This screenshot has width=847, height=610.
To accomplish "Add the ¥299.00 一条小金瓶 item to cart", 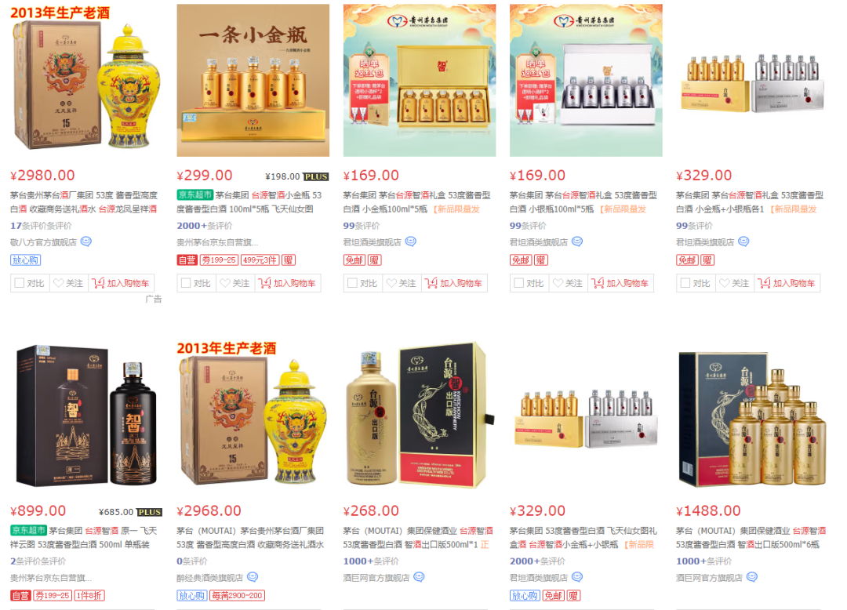I will pos(287,283).
